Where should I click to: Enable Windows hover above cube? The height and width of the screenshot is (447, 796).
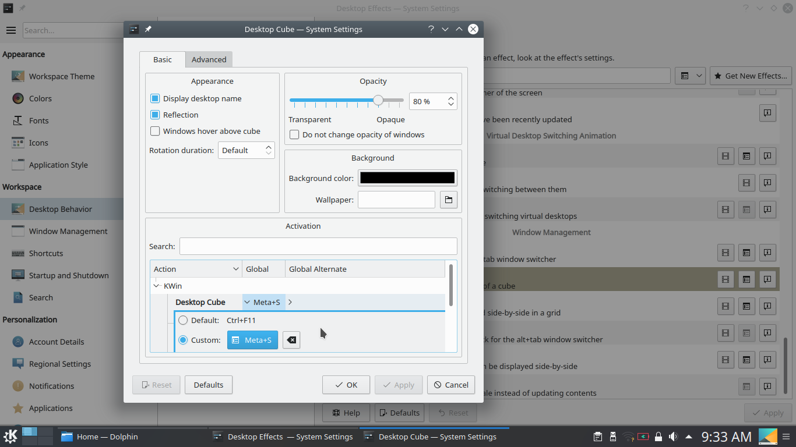(155, 131)
